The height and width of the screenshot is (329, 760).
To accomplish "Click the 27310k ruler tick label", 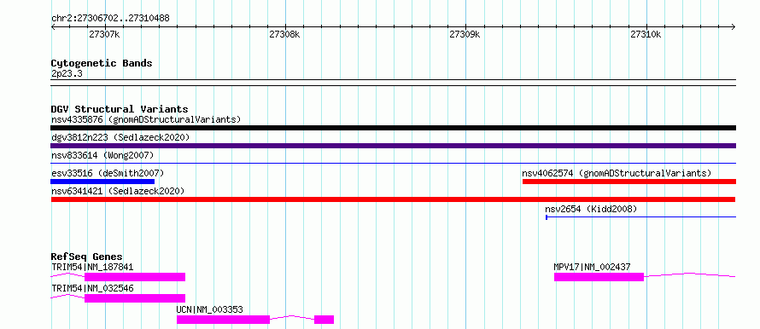I will [646, 34].
